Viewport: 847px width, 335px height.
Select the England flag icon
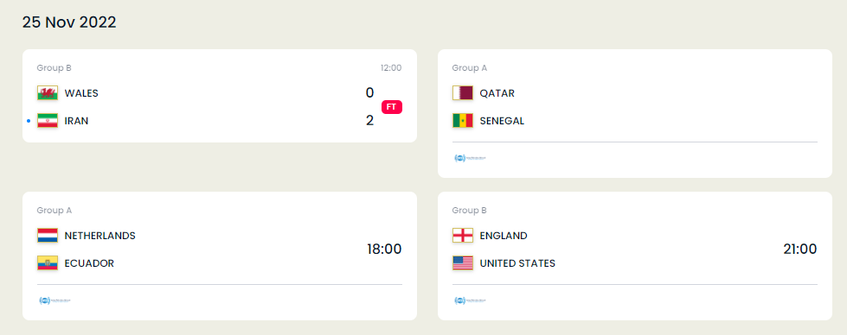point(462,235)
